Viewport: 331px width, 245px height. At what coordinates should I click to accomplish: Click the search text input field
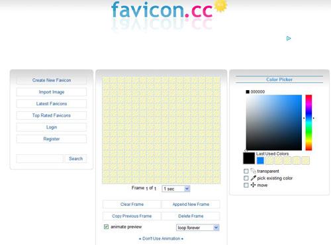tap(40, 158)
